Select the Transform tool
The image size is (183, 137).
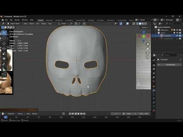(4, 59)
